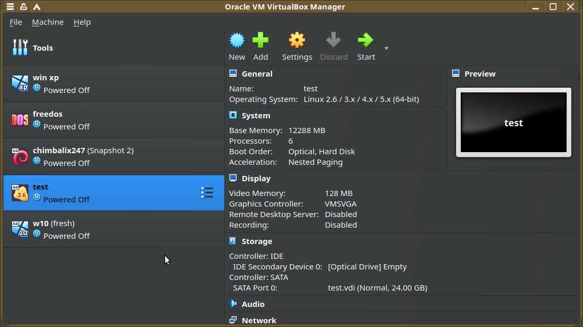
Task: Open the Storage section header link
Action: coord(257,241)
